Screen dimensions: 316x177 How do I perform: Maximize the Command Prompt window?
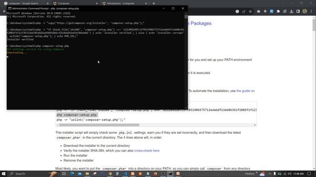point(173,8)
